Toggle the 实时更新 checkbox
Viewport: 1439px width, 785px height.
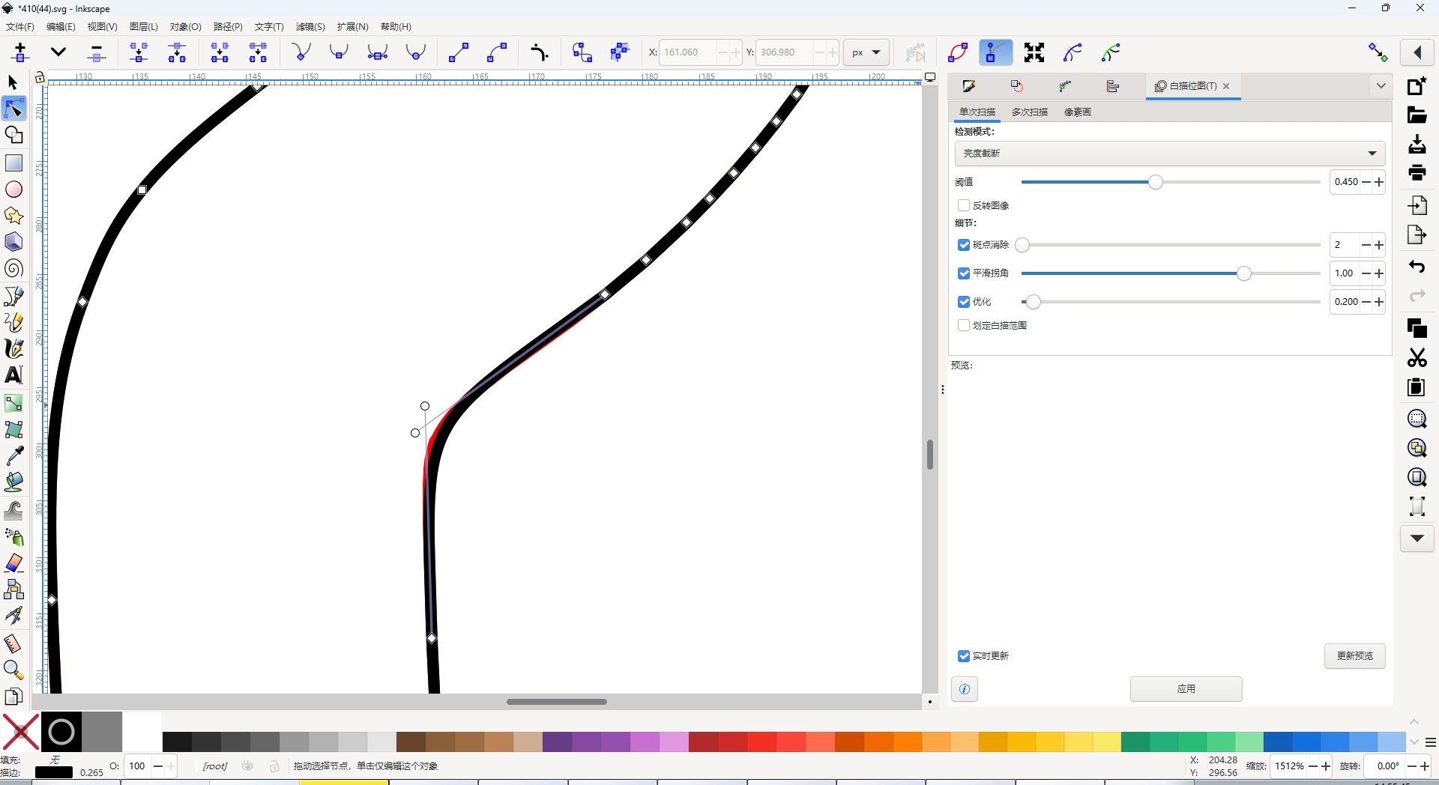964,656
